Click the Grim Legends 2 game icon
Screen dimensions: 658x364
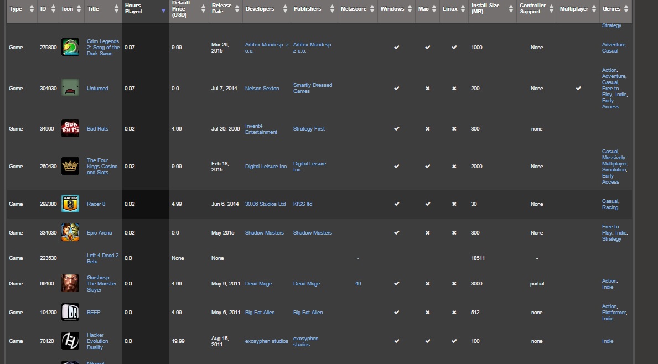70,47
